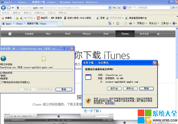The image size is (178, 124).
Task: Open the 收藏夹(A) menu
Action: [x=40, y=13]
